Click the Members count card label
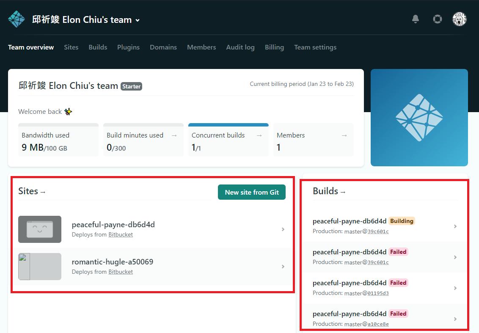This screenshot has width=479, height=333. (x=291, y=135)
